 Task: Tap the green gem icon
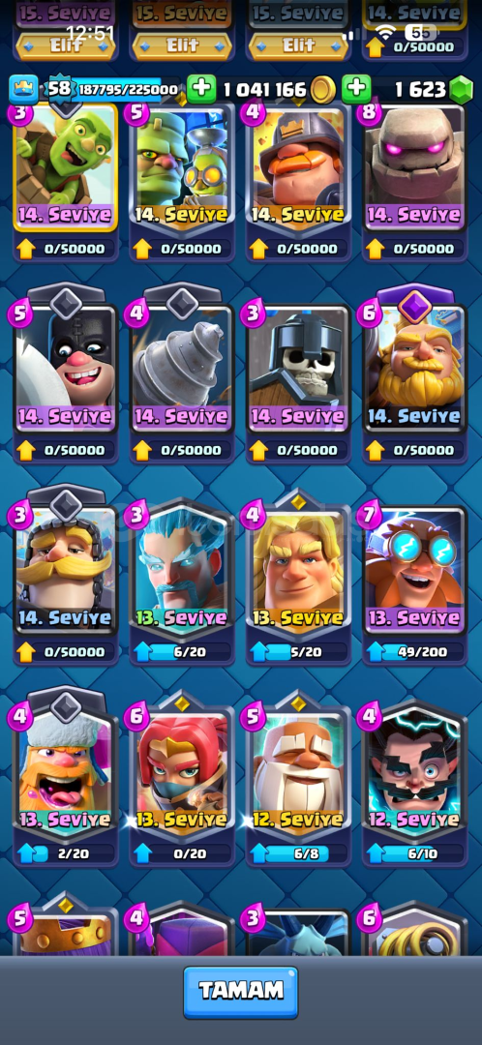460,90
